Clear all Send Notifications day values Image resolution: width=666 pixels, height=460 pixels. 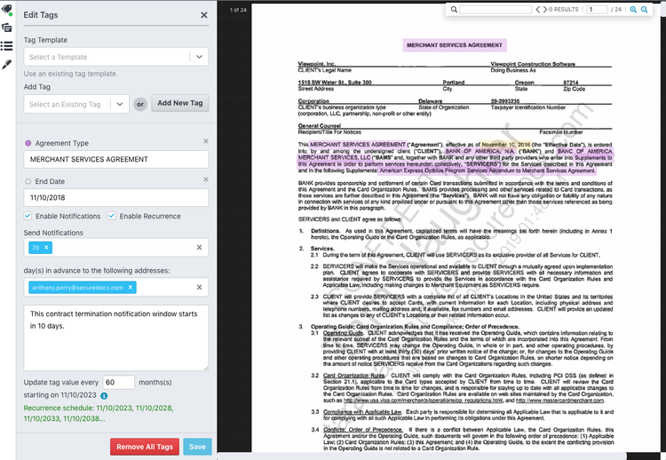click(x=199, y=247)
